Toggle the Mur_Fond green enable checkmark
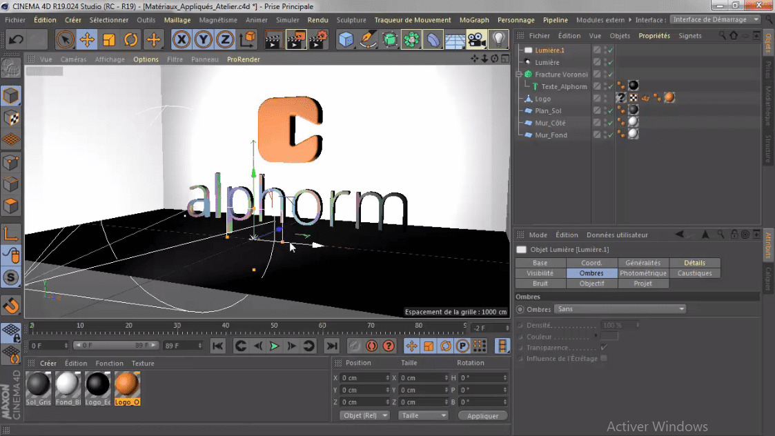 tap(611, 135)
